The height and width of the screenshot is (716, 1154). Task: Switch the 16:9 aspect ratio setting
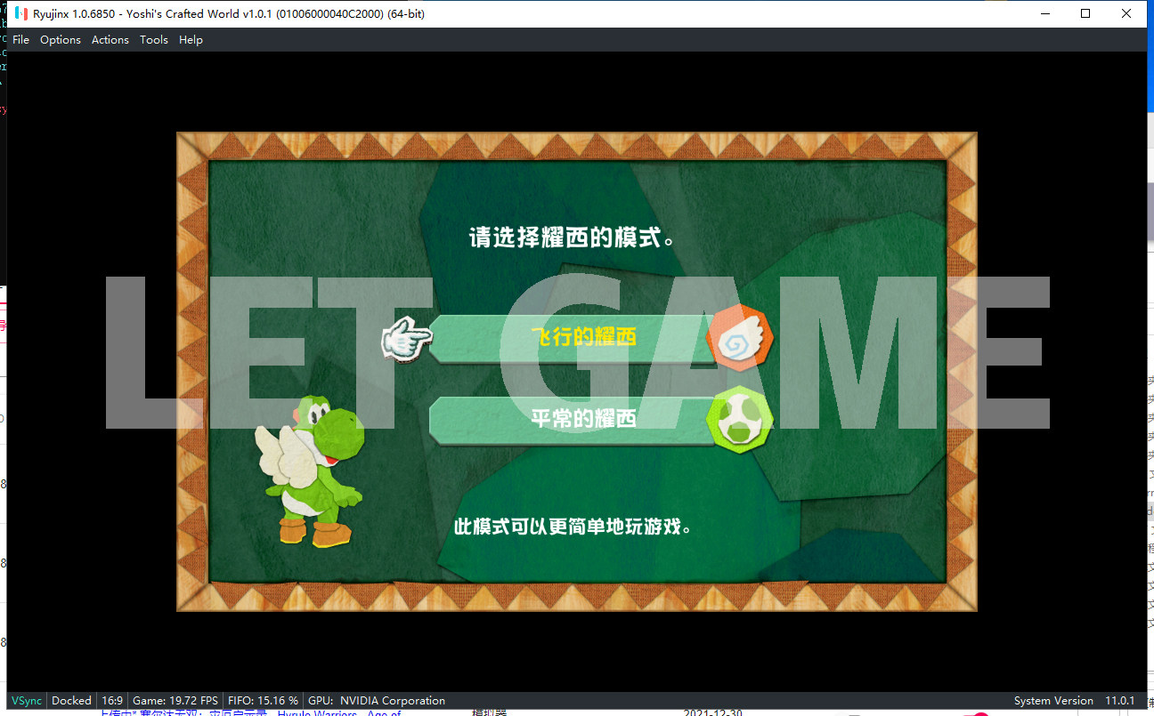[112, 701]
